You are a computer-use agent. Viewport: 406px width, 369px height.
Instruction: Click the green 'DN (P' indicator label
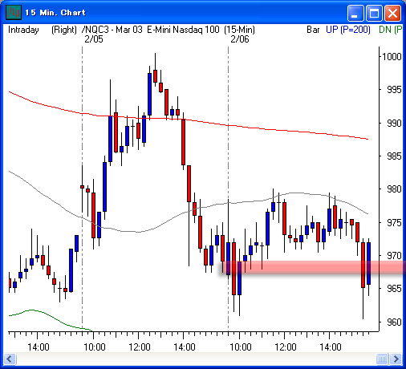pos(391,30)
